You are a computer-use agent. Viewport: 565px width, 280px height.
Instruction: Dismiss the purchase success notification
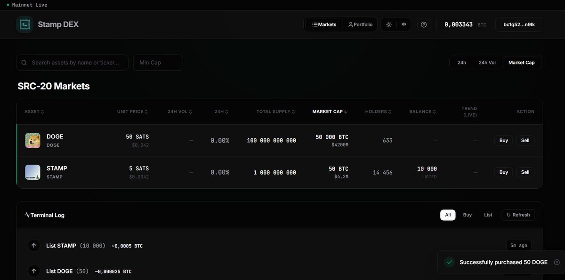coord(557,262)
